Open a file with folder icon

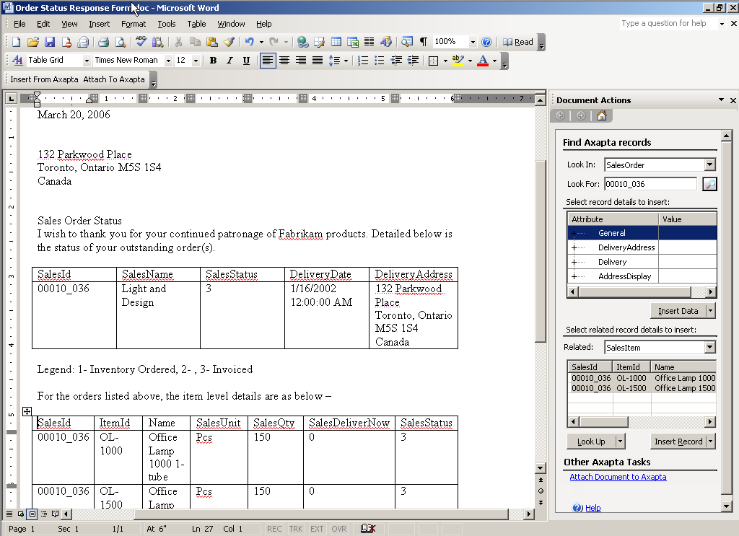click(33, 42)
